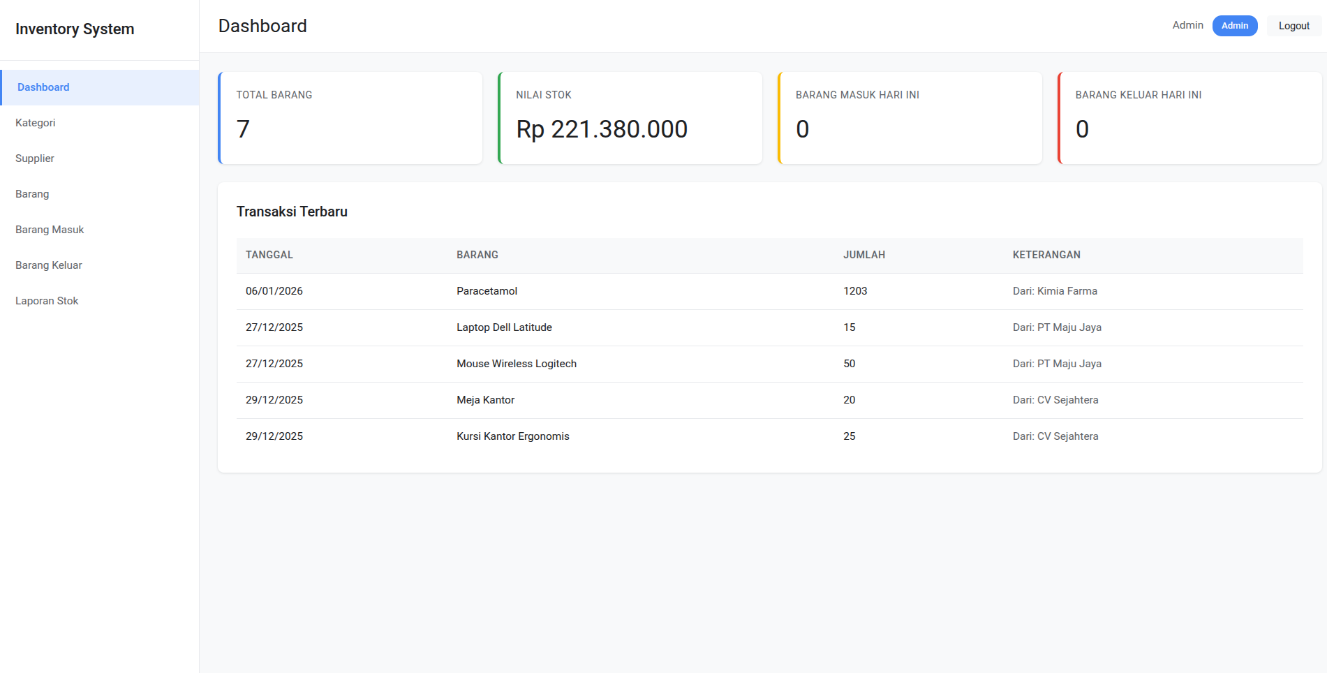Navigate to Barang Masuk
The image size is (1327, 673).
[100, 230]
